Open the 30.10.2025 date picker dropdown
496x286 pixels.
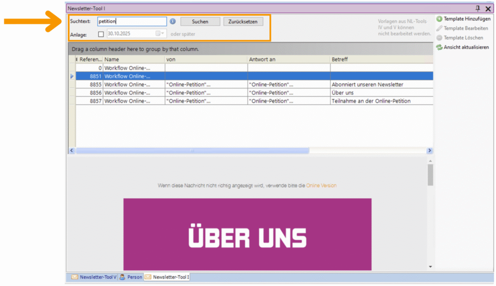pyautogui.click(x=161, y=34)
